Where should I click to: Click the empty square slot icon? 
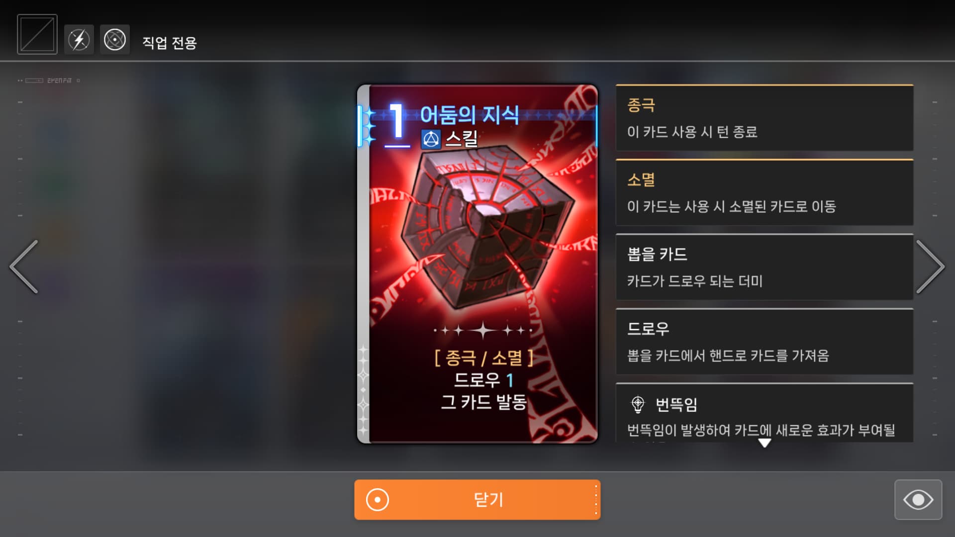37,34
